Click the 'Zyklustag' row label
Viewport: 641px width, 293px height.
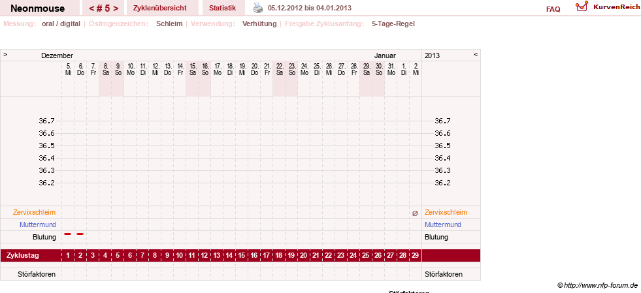pyautogui.click(x=22, y=255)
